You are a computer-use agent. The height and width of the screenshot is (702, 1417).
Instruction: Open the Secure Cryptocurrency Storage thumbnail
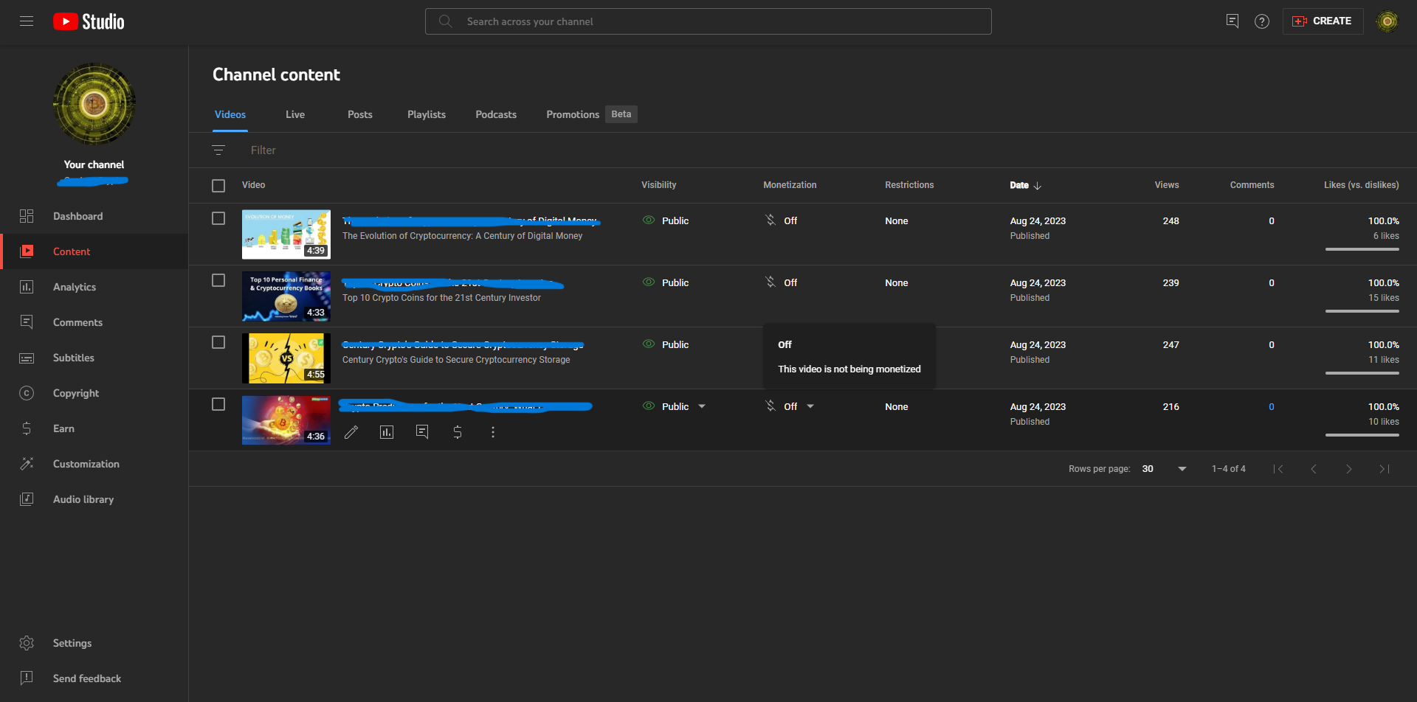[286, 358]
